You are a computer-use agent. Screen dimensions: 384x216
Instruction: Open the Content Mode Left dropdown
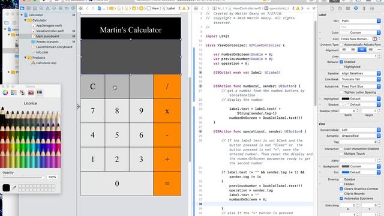360,130
